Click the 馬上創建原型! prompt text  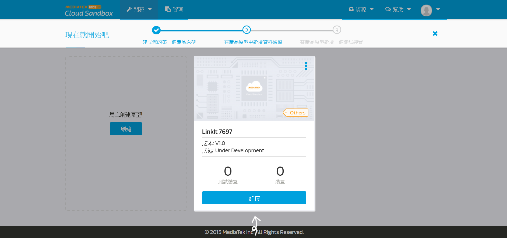point(126,115)
